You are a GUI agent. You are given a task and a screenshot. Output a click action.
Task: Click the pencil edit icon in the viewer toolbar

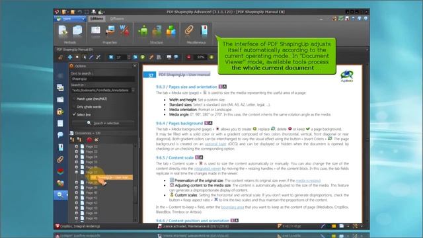tap(151, 58)
